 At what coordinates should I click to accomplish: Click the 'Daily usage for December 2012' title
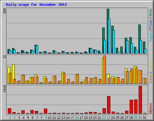point(36,5)
